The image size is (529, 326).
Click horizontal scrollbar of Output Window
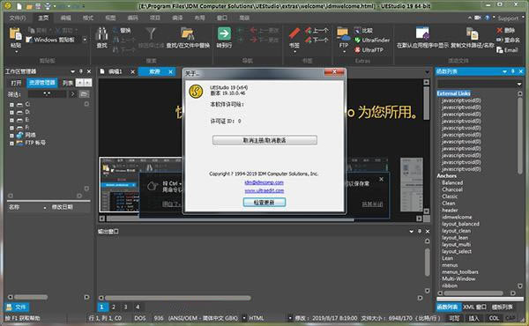click(178, 298)
